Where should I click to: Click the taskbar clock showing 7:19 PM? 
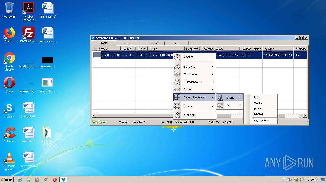tap(313, 180)
